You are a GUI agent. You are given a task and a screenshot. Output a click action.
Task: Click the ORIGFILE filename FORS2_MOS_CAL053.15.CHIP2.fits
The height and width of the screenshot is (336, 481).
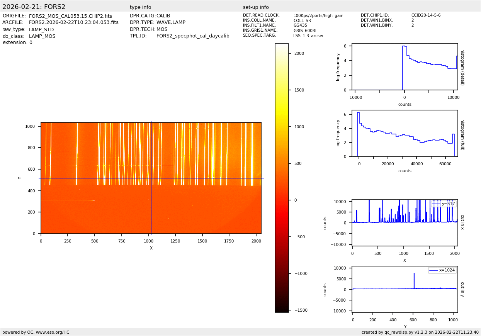tap(70, 16)
